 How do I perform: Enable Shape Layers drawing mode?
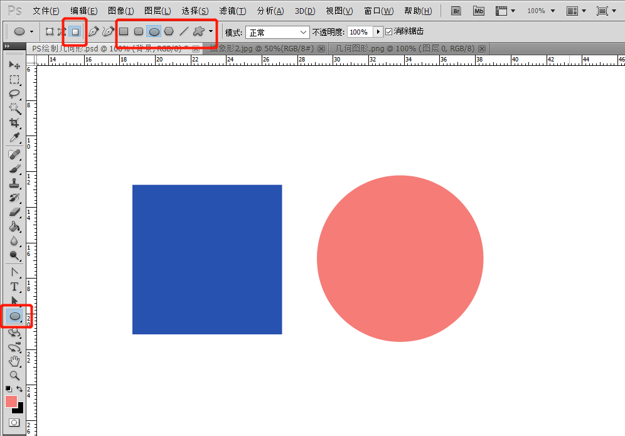pyautogui.click(x=50, y=31)
